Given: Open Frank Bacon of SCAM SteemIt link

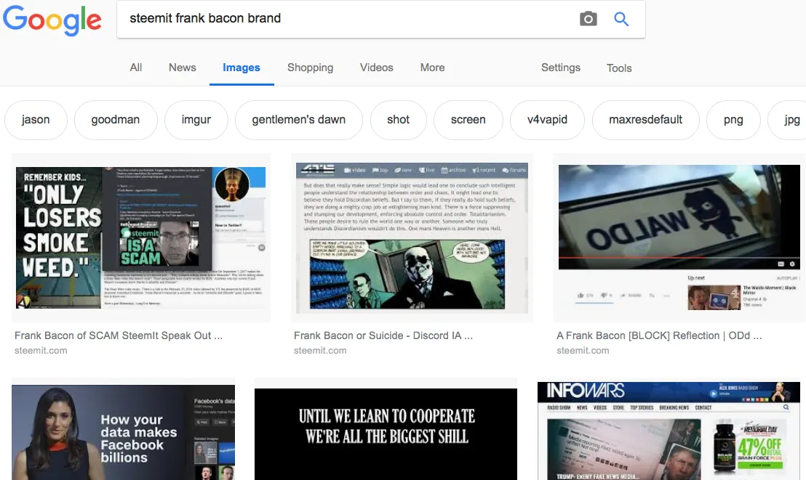Looking at the screenshot, I should [x=119, y=335].
